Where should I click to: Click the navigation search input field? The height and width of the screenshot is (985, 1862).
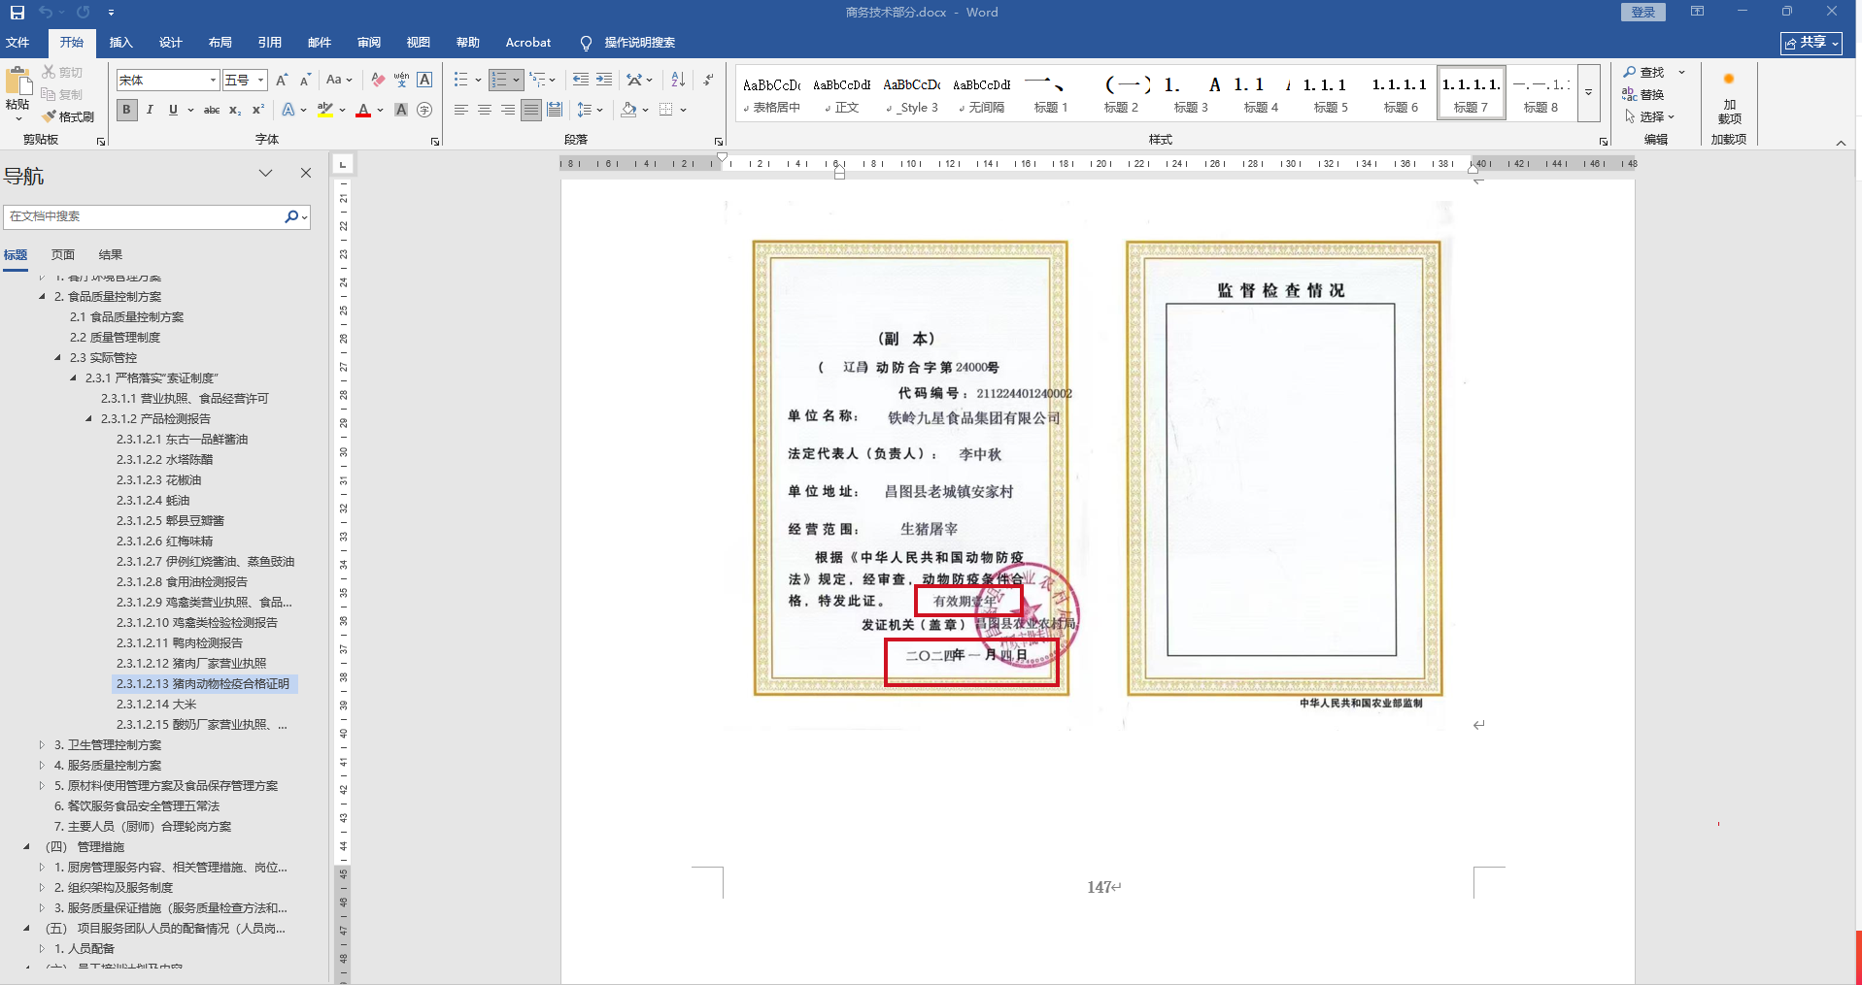click(x=144, y=216)
